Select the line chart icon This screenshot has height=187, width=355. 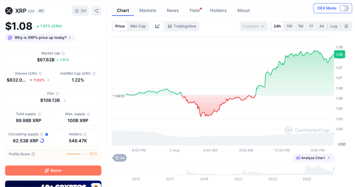[x=158, y=26]
